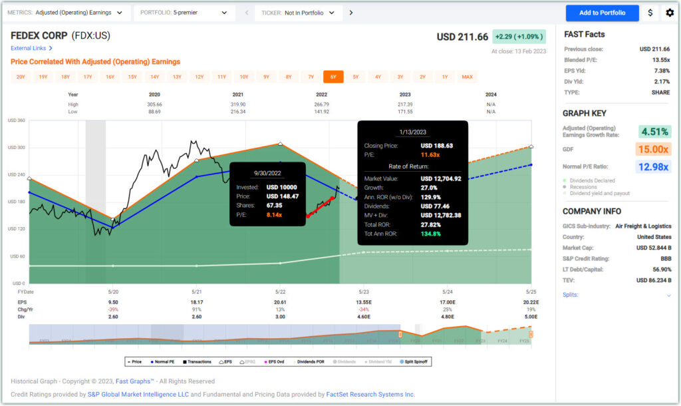Go to previous ticker with left arrow
The image size is (681, 406).
tap(247, 13)
